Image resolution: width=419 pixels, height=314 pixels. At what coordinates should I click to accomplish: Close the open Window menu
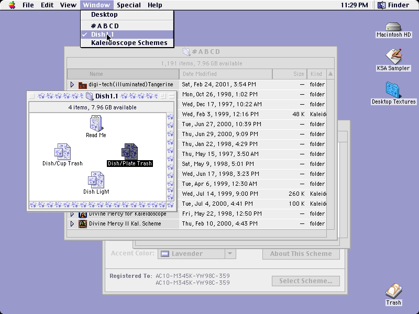coord(96,5)
